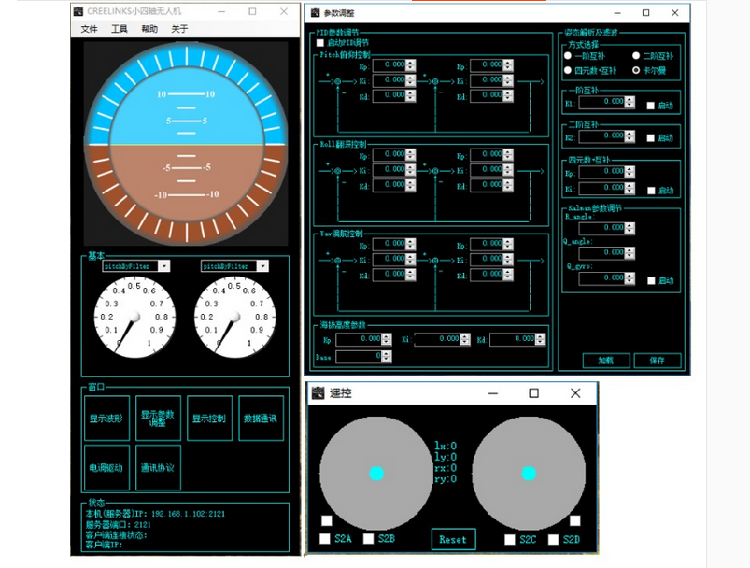The width and height of the screenshot is (750, 568).
Task: Click the Reset button in 遥控 window
Action: [453, 539]
